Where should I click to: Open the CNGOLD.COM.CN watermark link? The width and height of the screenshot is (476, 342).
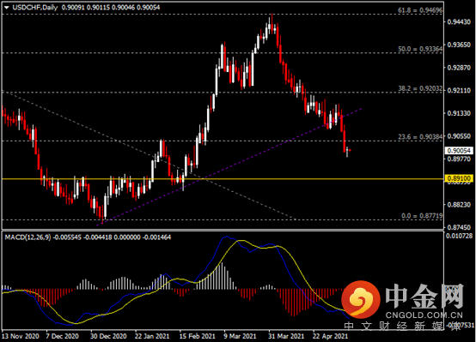point(424,315)
